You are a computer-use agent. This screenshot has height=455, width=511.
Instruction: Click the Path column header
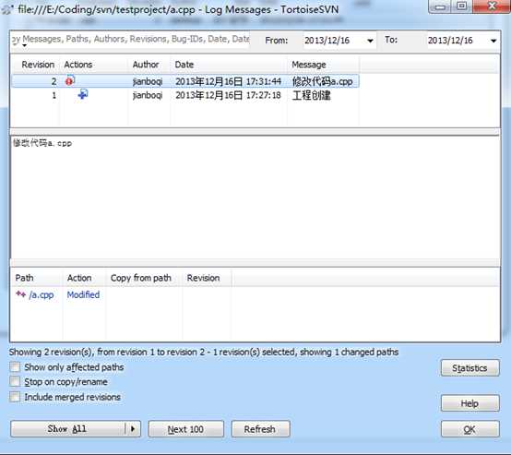(x=37, y=278)
